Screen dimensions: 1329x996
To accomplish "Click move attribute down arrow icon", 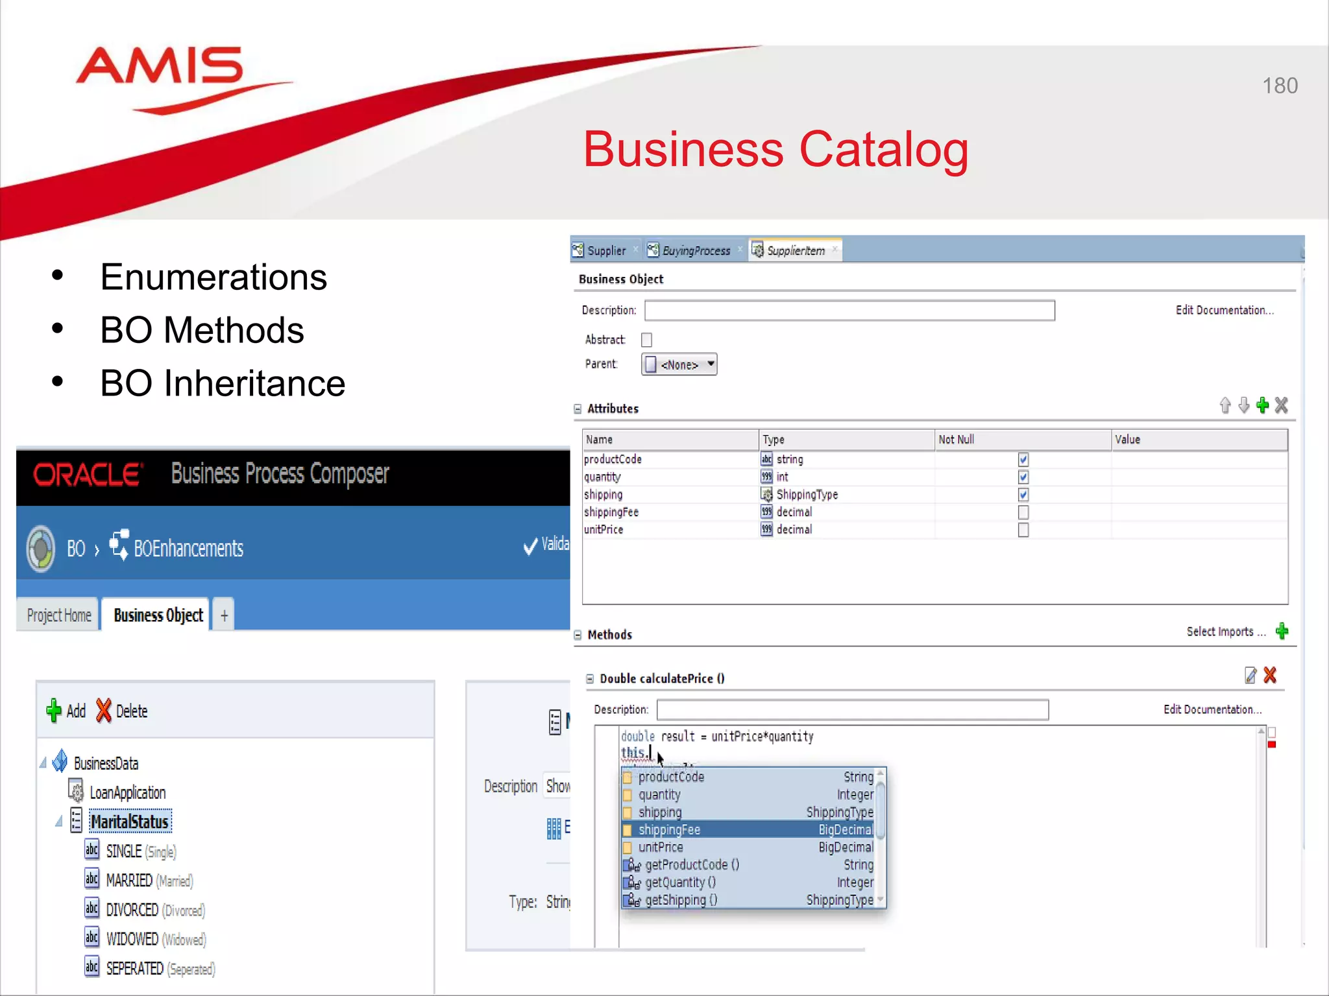I will click(x=1243, y=405).
